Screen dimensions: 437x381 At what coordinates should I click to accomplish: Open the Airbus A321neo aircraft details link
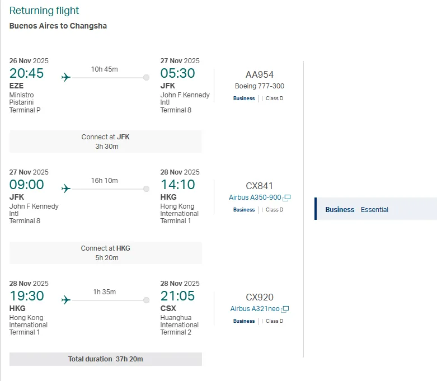(255, 309)
